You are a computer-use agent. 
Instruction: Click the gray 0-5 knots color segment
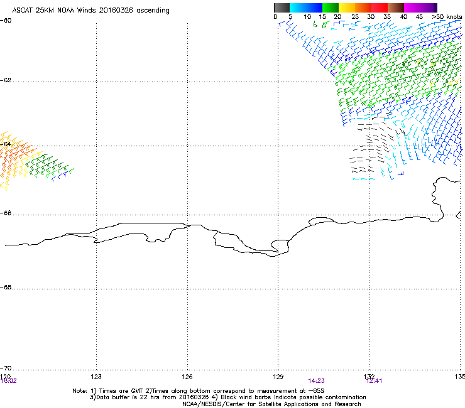click(282, 8)
